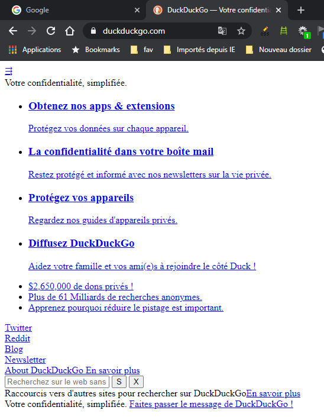Open the Applications grid shortcut
Screen dimensions: 324x420
(35, 50)
